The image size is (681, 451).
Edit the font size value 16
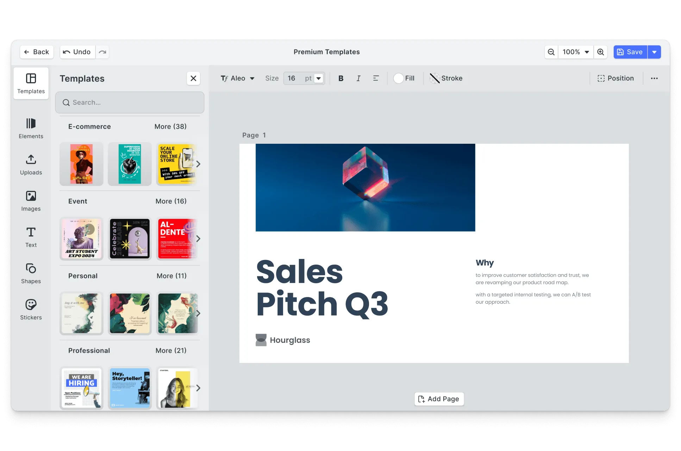[292, 78]
